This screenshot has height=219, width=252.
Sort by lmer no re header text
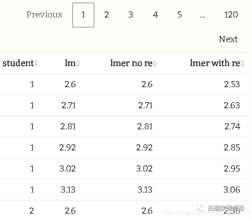pyautogui.click(x=131, y=63)
